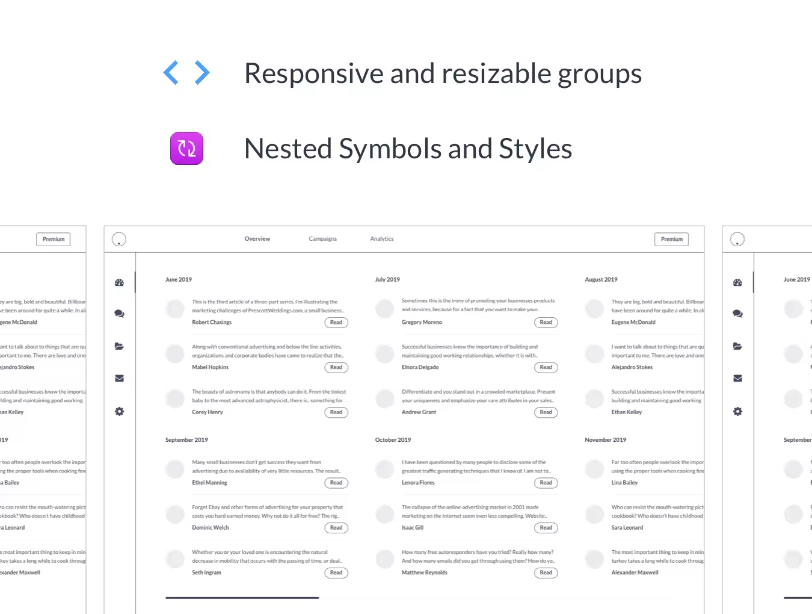This screenshot has width=812, height=614.
Task: Click the Premium button in the center mockup
Action: coord(671,240)
